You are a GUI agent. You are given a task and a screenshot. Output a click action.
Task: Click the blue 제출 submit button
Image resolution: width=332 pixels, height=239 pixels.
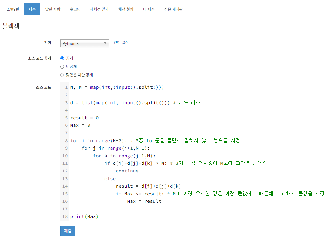[x=68, y=231]
